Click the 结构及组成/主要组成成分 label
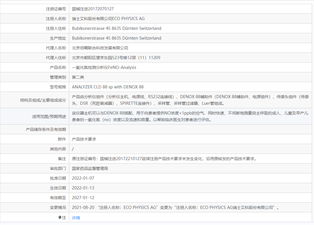Image resolution: width=314 pixels, height=225 pixels. click(43, 100)
